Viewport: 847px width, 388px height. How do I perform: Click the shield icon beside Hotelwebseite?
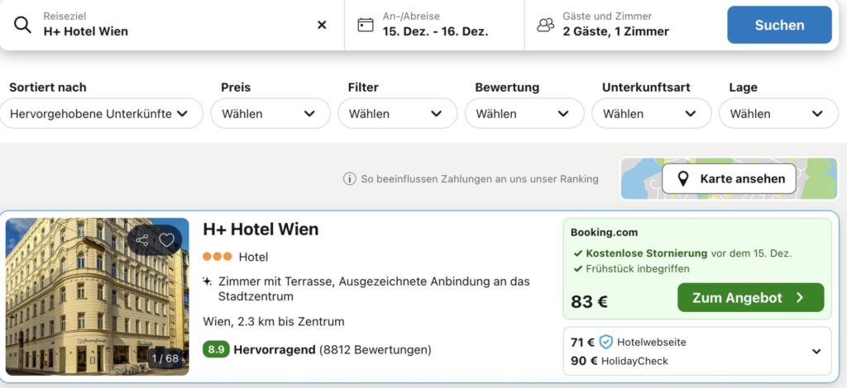[x=606, y=342]
